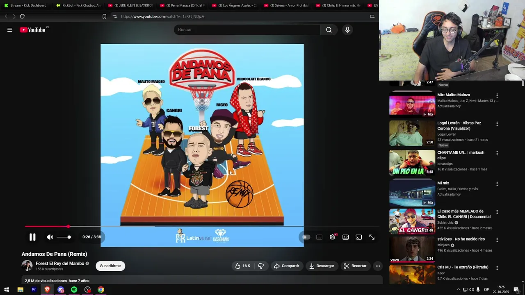Toggle the autoplay switch in the player
Viewport: 525px width, 295px height.
tap(306, 237)
